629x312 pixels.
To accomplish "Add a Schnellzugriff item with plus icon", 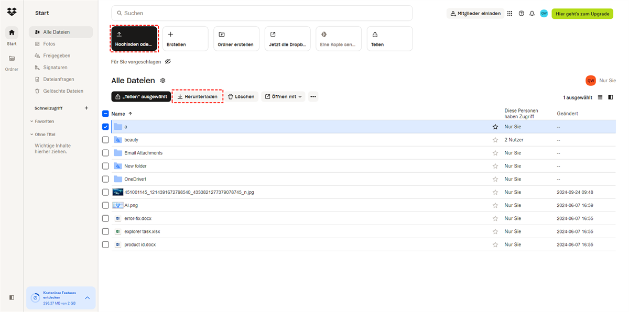I will point(86,108).
